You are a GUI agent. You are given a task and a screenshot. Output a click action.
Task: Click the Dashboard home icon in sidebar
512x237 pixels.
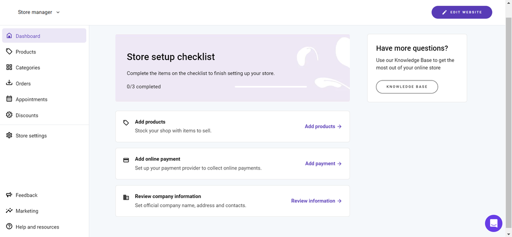point(9,36)
